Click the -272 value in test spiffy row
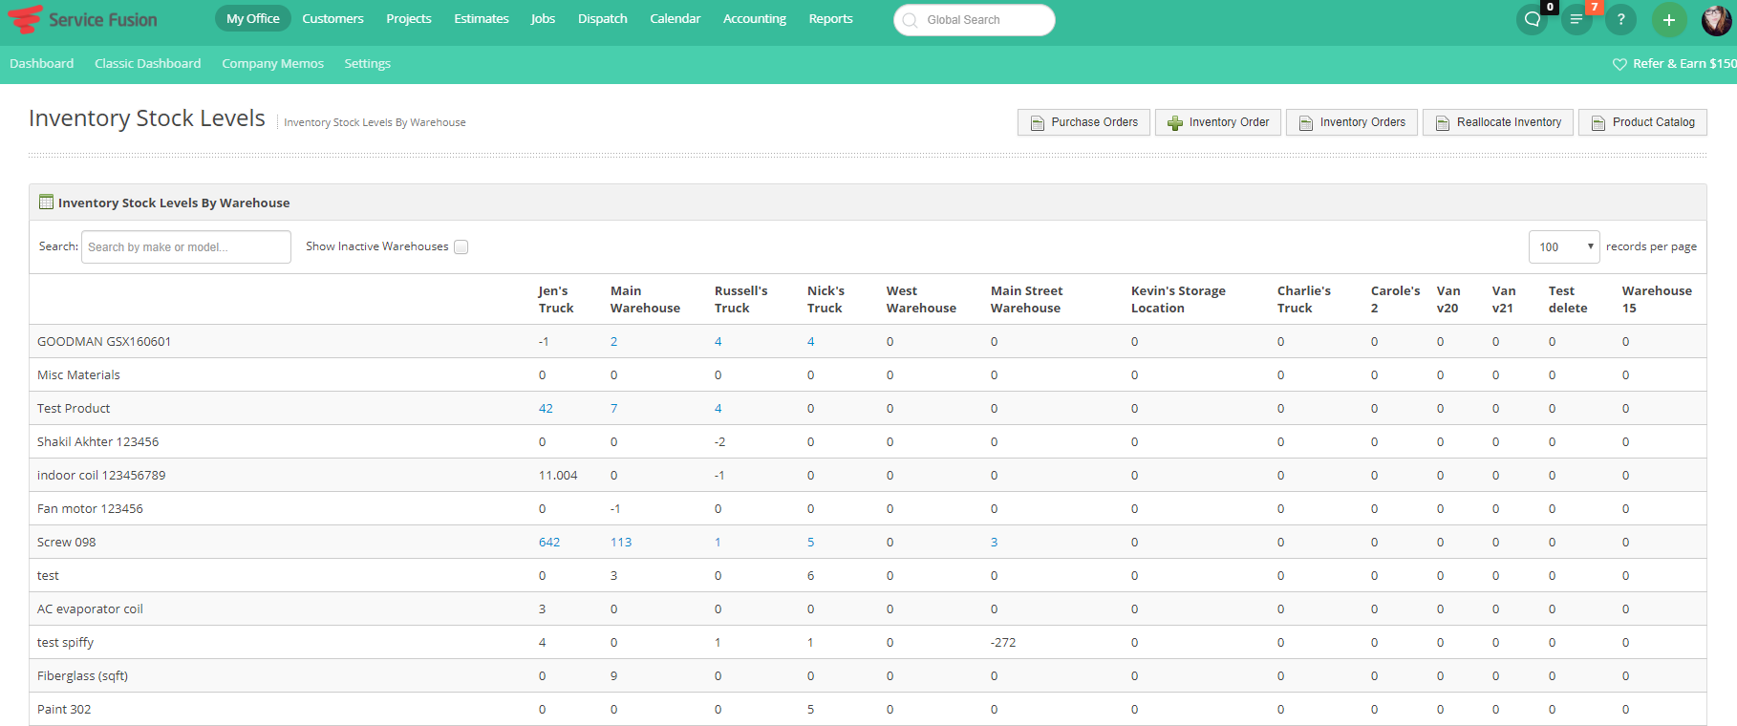Image resolution: width=1737 pixels, height=726 pixels. tap(1003, 642)
